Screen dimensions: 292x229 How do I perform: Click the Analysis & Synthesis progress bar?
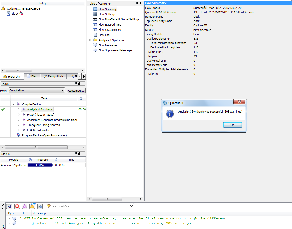[x=40, y=165]
